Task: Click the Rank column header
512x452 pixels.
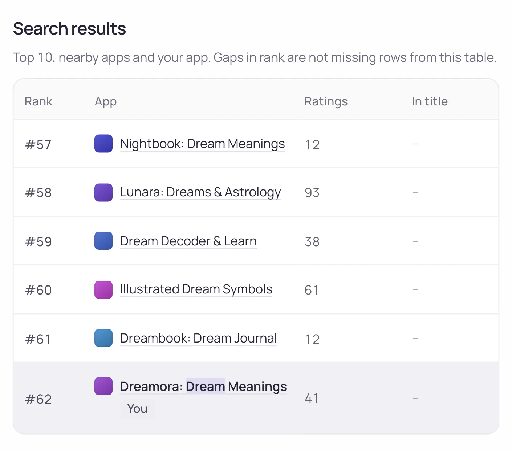Action: click(38, 101)
